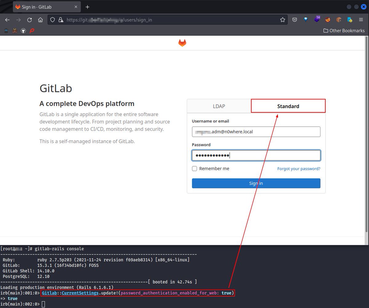
Task: Open the Forgot your password link
Action: [299, 169]
